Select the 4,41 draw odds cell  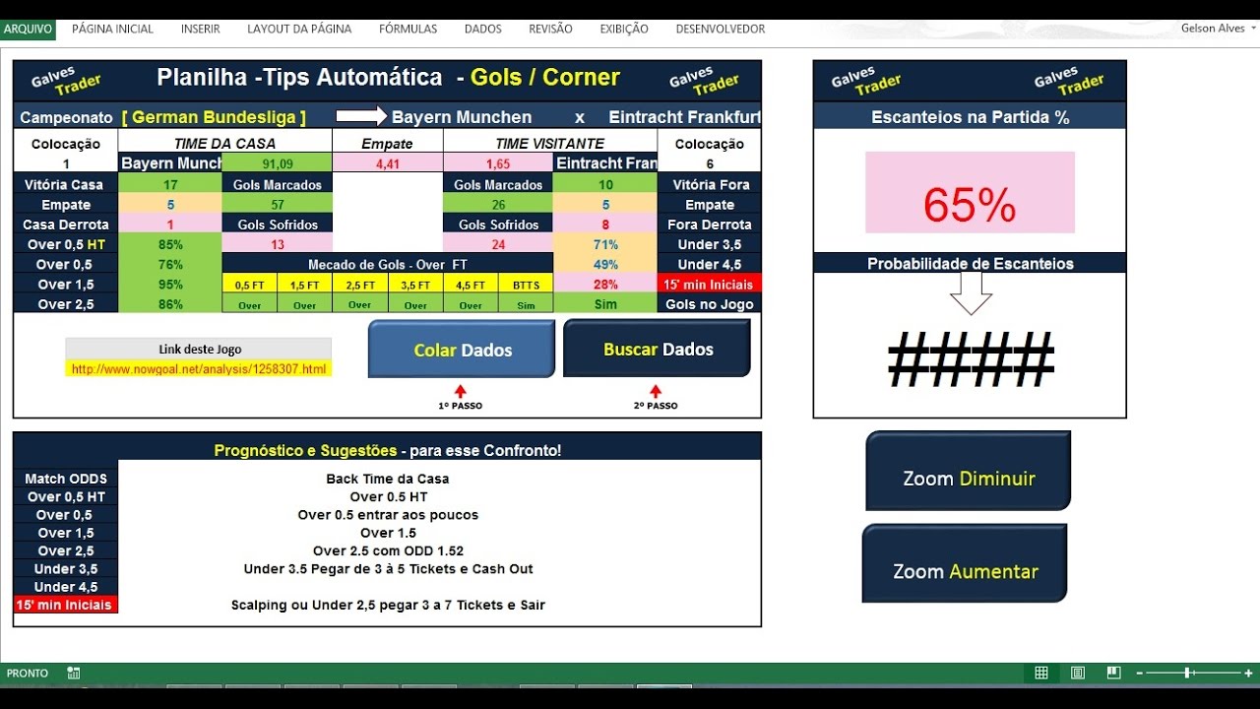(x=388, y=163)
